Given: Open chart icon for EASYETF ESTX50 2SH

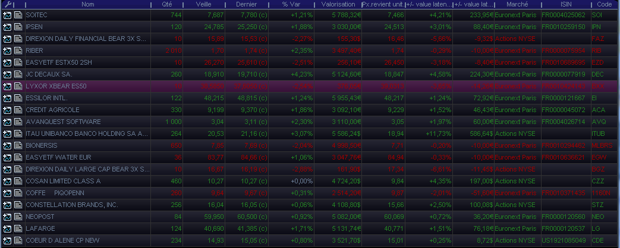Looking at the screenshot, I should (x=7, y=63).
